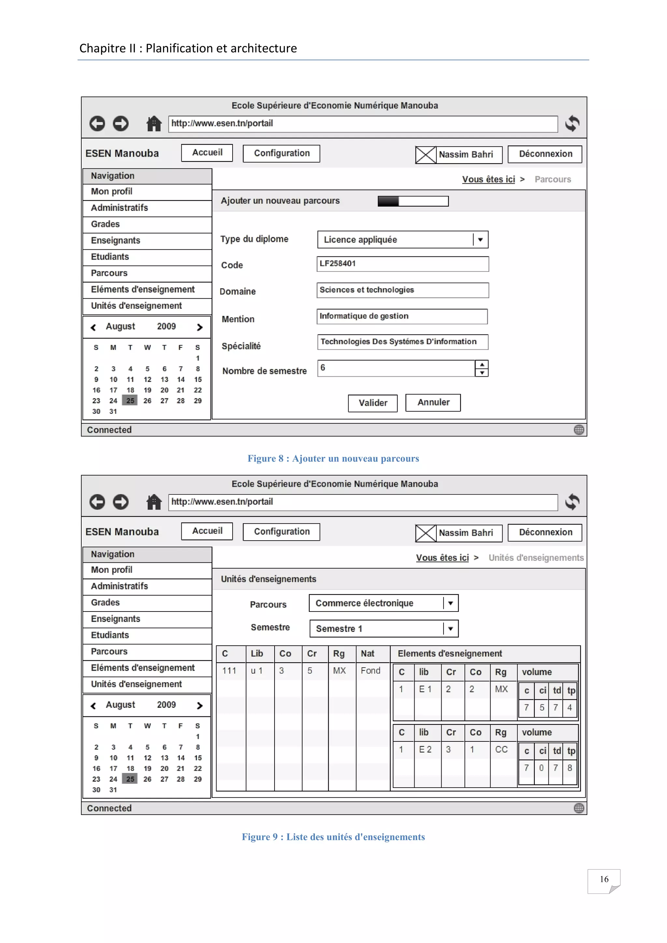Viewport: 667px width, 943px height.
Task: Click the refresh icon in top browser mockup
Action: (572, 123)
